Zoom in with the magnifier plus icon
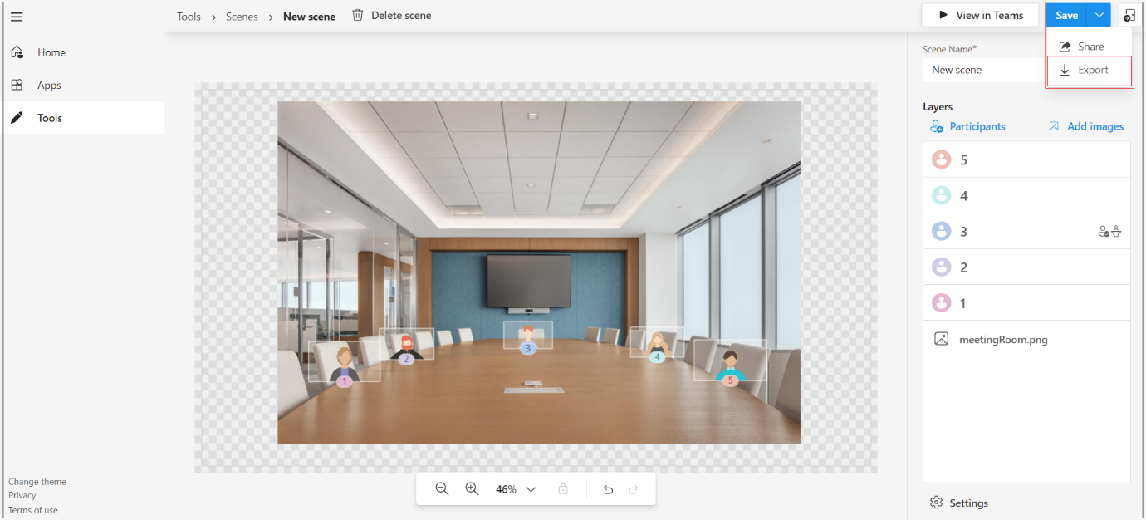The height and width of the screenshot is (520, 1146). point(472,488)
